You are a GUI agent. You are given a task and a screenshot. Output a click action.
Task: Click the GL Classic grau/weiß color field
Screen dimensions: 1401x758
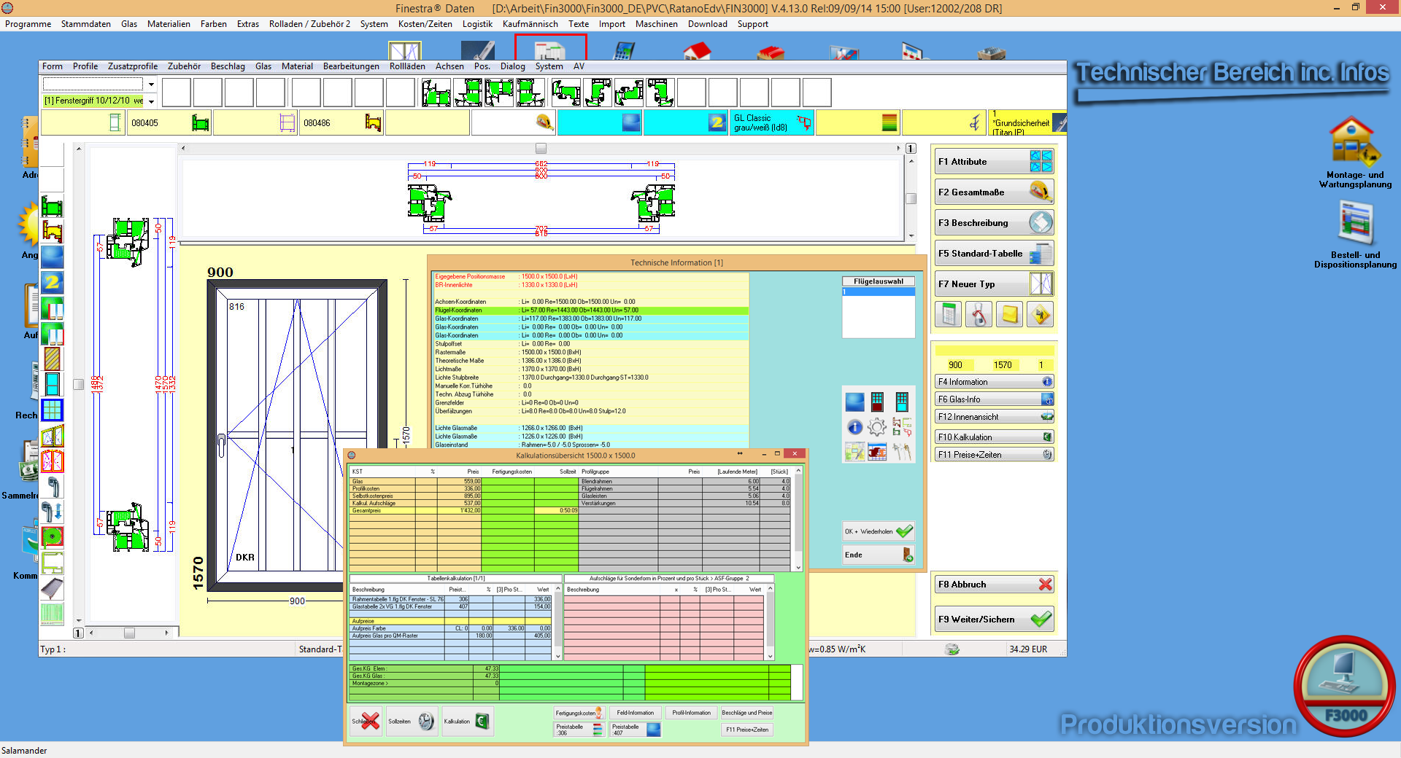click(x=772, y=122)
